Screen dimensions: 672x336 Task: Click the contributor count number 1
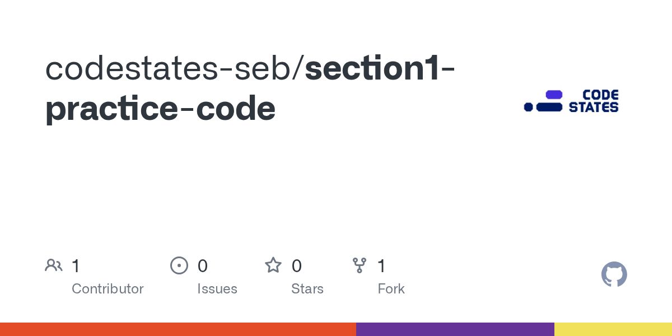point(76,266)
